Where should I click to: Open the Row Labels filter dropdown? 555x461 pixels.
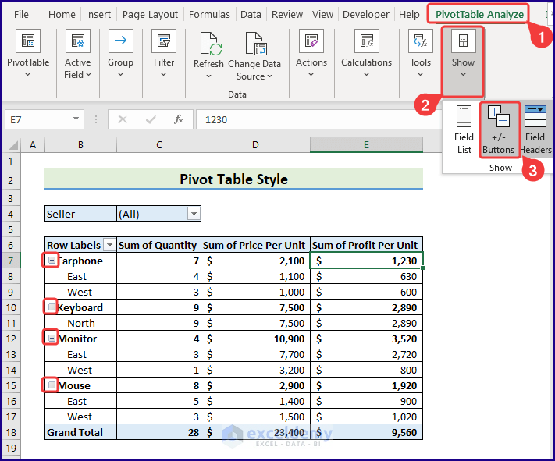(x=109, y=245)
